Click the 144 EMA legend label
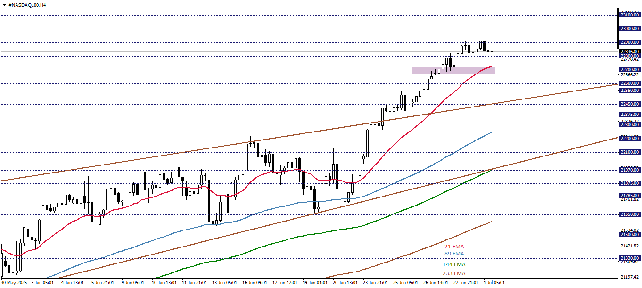The height and width of the screenshot is (288, 642). (453, 265)
